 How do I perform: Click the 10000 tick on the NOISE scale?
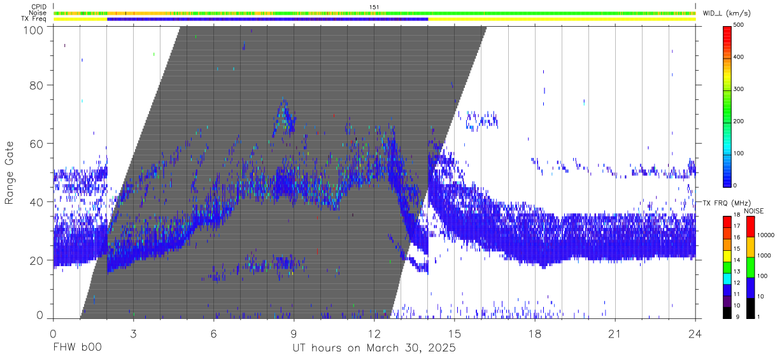(x=764, y=235)
